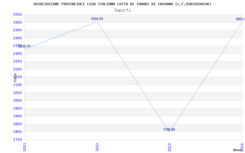Click the y-axis value 1750
Image resolution: width=245 pixels, height=153 pixels.
pyautogui.click(x=17, y=140)
